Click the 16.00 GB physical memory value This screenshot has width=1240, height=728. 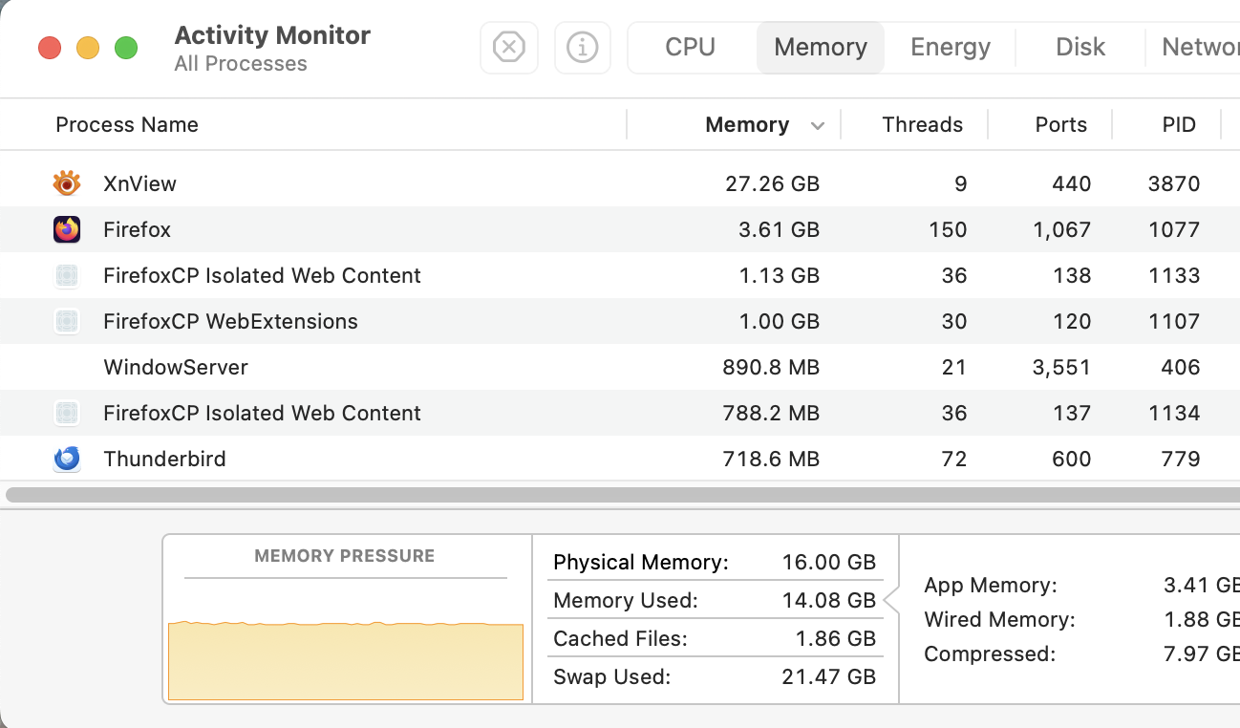(829, 562)
